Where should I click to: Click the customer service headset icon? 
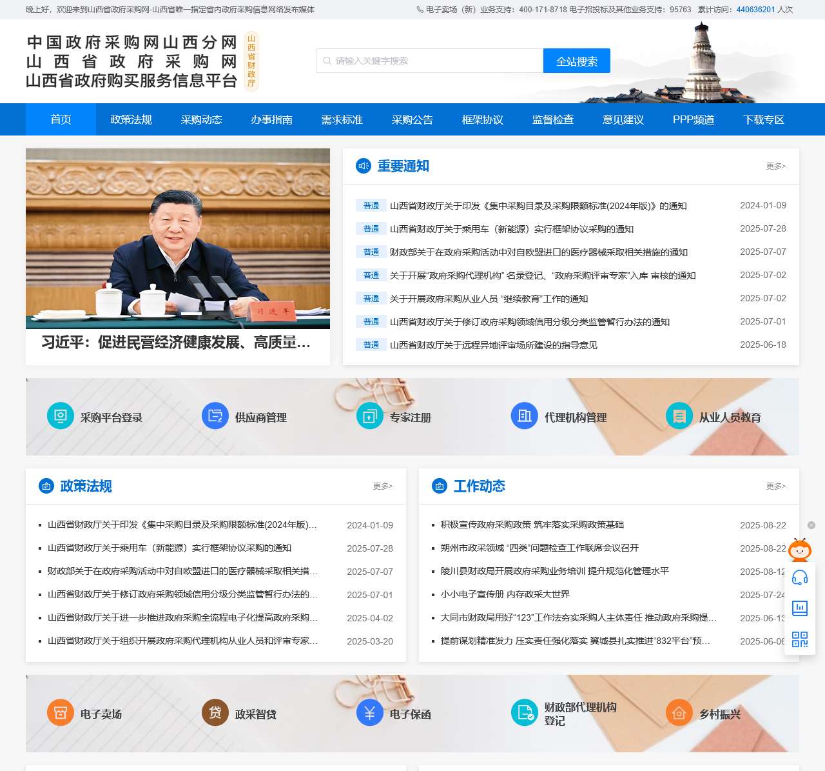click(799, 579)
